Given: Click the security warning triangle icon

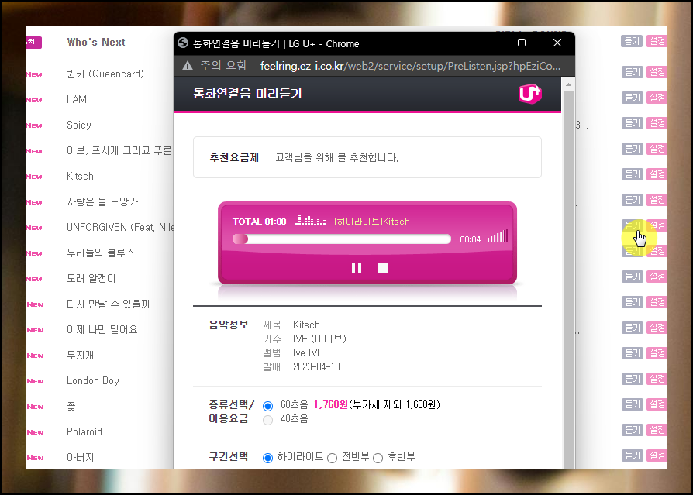Looking at the screenshot, I should click(x=188, y=67).
